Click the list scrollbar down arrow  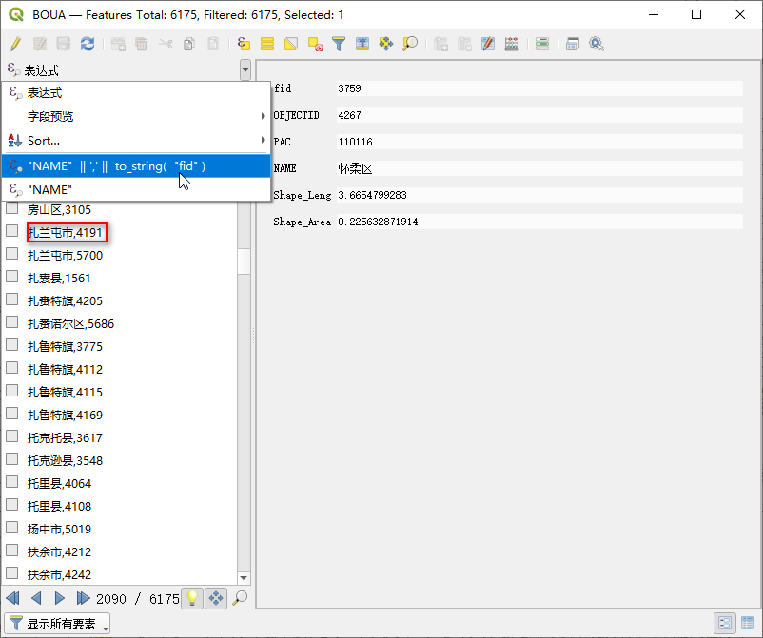tap(244, 578)
